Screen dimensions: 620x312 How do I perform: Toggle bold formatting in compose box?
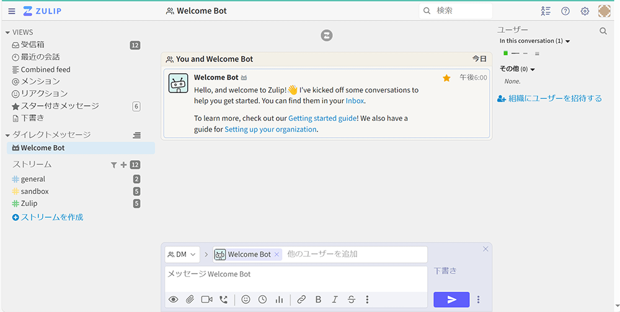coord(318,300)
